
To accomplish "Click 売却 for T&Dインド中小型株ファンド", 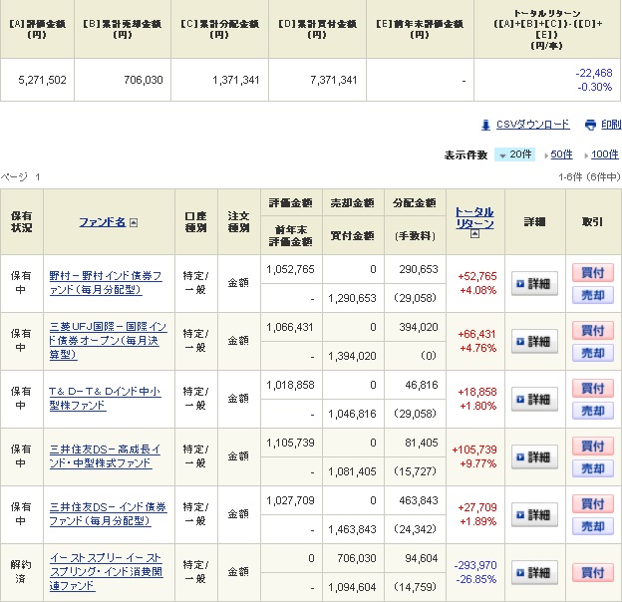I will (592, 411).
